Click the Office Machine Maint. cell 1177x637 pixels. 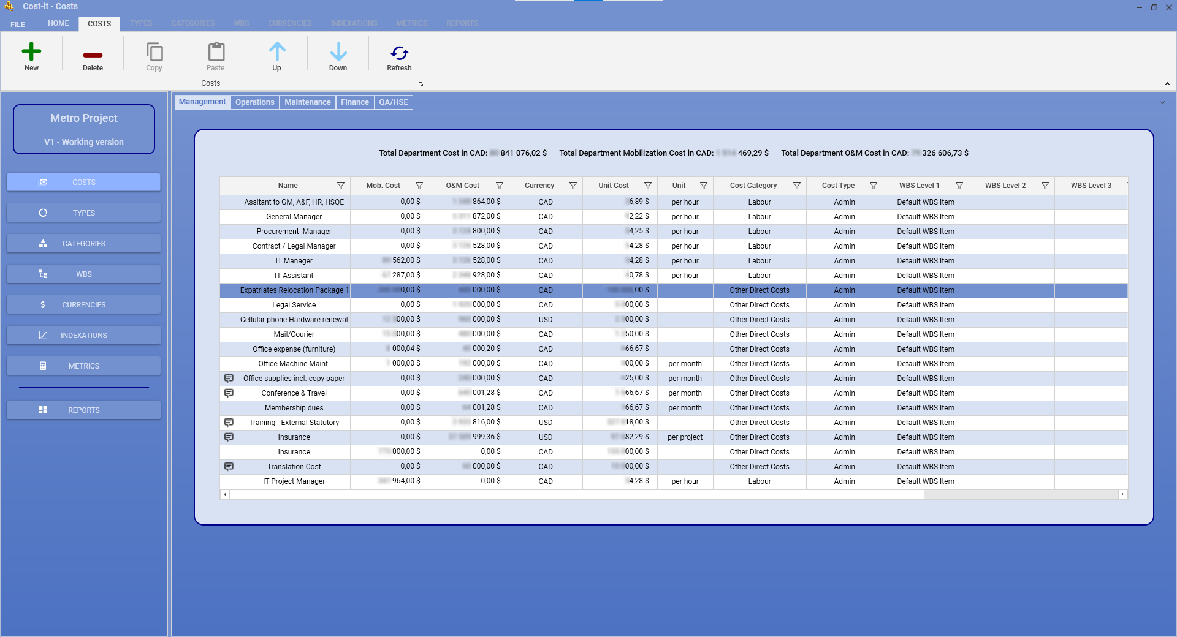click(x=294, y=364)
